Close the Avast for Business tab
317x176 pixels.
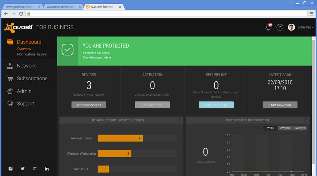pyautogui.click(x=120, y=7)
